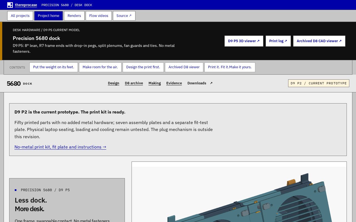
Task: Click the arrow icon beside Downloads
Action: click(211, 83)
